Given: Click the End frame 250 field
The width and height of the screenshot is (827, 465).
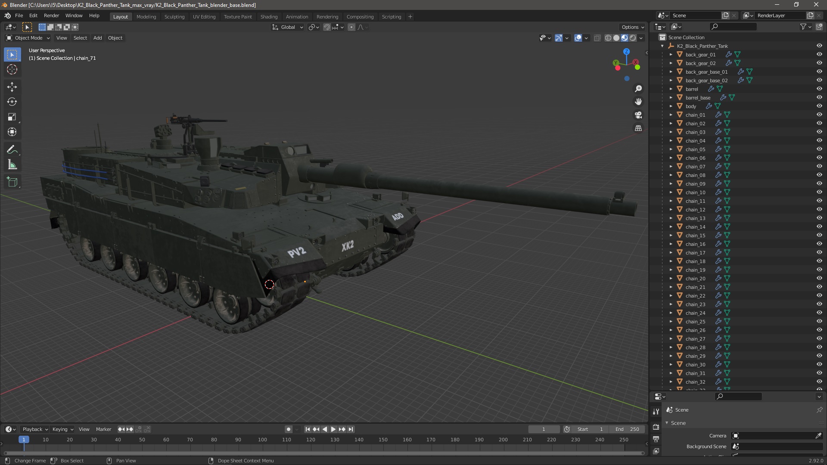Looking at the screenshot, I should [x=627, y=429].
